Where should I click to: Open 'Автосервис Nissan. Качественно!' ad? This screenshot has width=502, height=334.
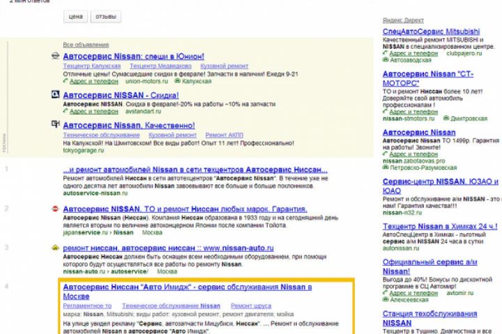[x=129, y=125]
